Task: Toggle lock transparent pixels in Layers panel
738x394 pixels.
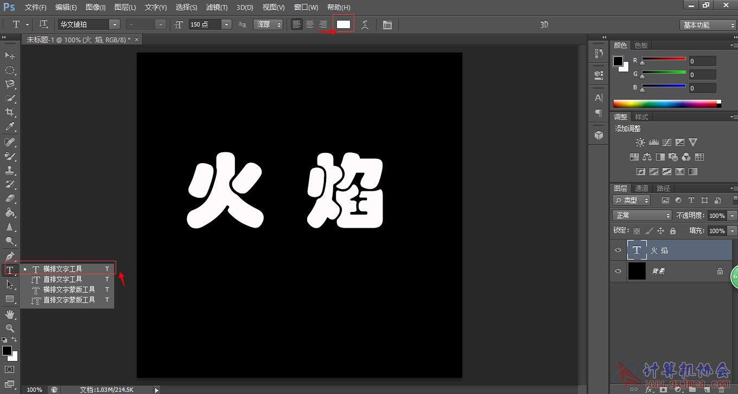Action: (x=637, y=231)
